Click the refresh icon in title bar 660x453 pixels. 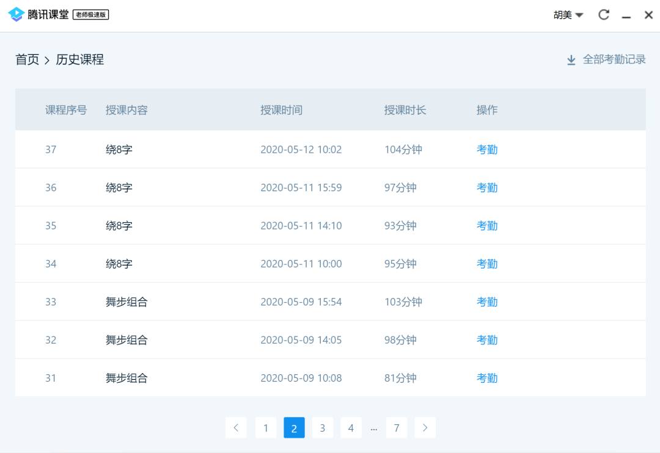click(604, 15)
